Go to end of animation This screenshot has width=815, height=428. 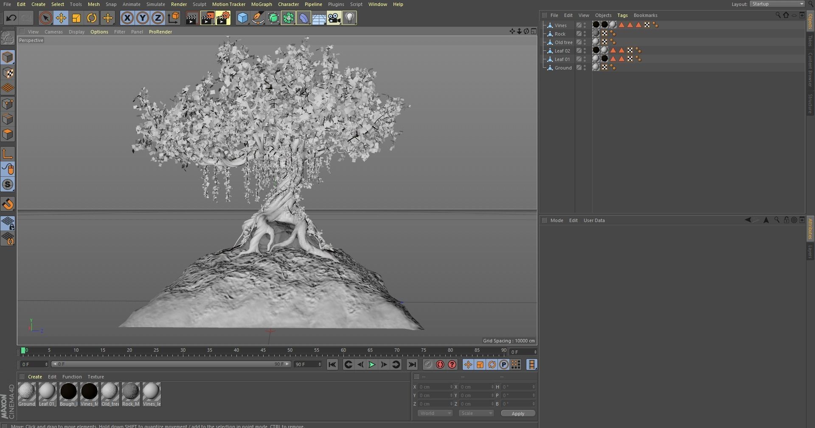coord(412,364)
